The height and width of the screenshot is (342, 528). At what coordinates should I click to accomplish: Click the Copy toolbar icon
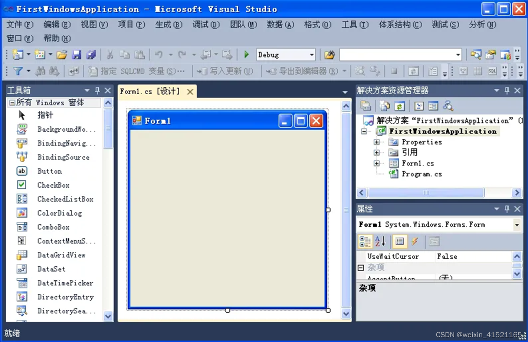click(x=125, y=55)
